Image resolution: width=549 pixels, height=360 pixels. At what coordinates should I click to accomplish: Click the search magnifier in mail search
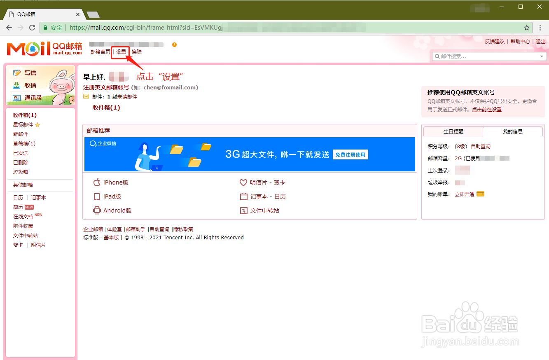(x=437, y=56)
